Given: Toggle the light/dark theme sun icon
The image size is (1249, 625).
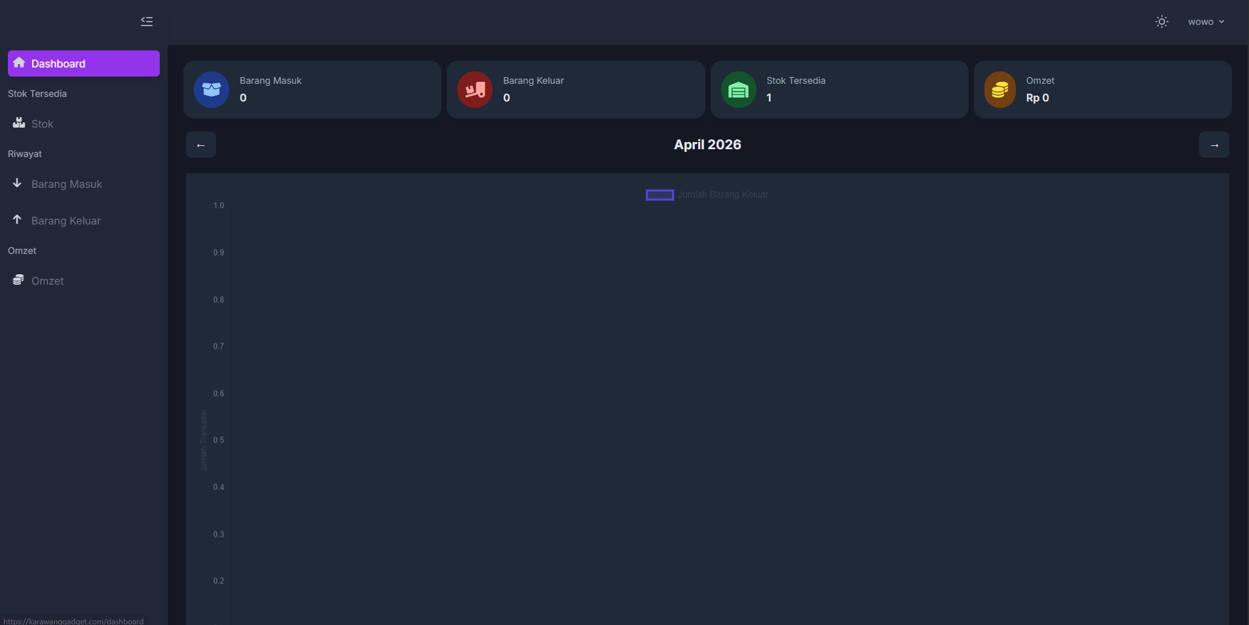Looking at the screenshot, I should tap(1161, 22).
